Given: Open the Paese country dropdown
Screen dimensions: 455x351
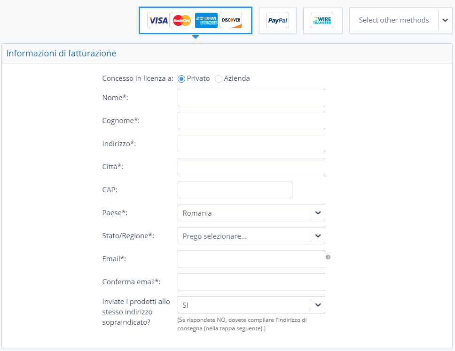Looking at the screenshot, I should pos(251,213).
